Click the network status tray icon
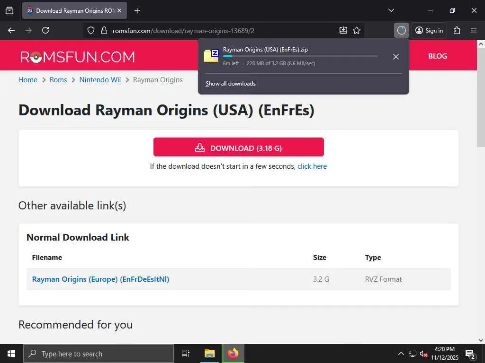 point(413,354)
